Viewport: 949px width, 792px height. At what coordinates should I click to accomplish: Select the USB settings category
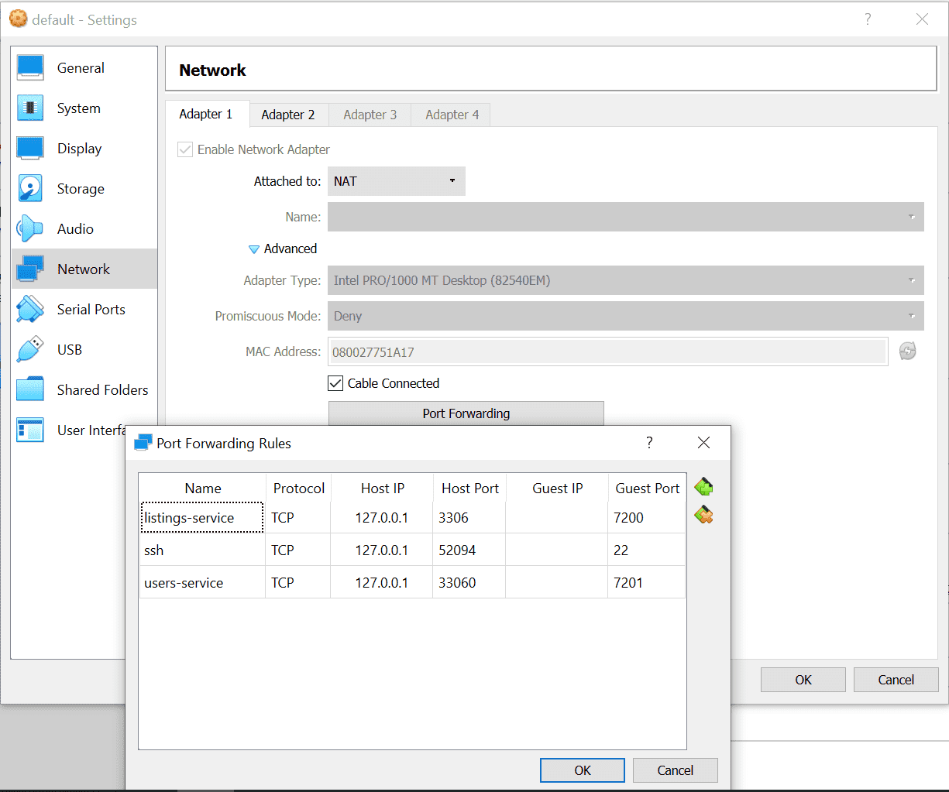(84, 350)
